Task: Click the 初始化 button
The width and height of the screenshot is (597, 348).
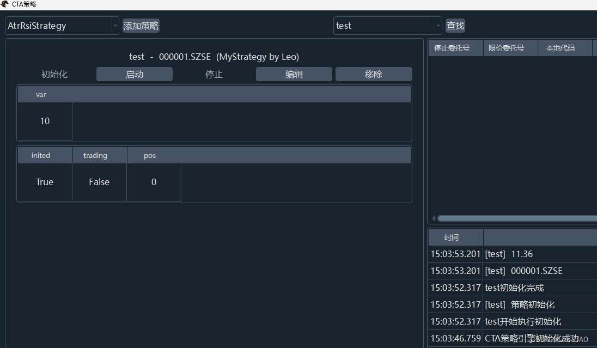Action: coord(54,74)
